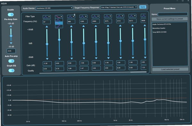
Task: Open the filter type dropdown for the 3275 Hz band
Action: [108, 16]
